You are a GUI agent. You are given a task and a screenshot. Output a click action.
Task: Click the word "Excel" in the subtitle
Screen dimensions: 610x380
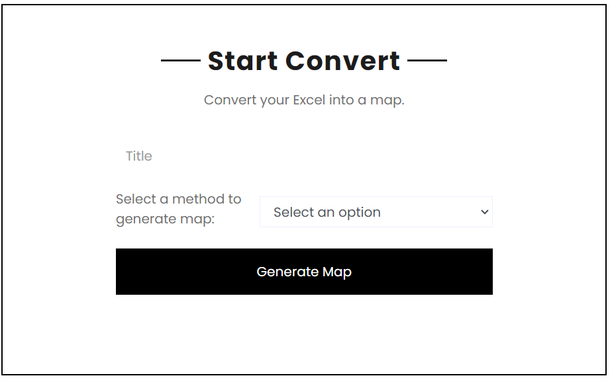309,100
